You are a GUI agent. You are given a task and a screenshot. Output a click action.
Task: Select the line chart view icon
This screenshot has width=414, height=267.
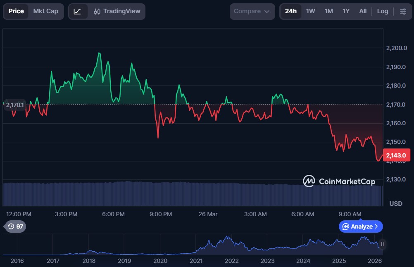click(x=77, y=12)
